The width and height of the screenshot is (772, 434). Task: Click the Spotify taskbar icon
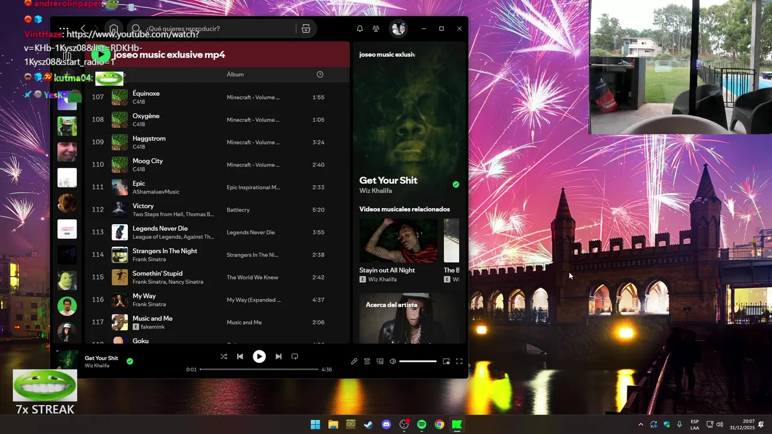tap(422, 424)
